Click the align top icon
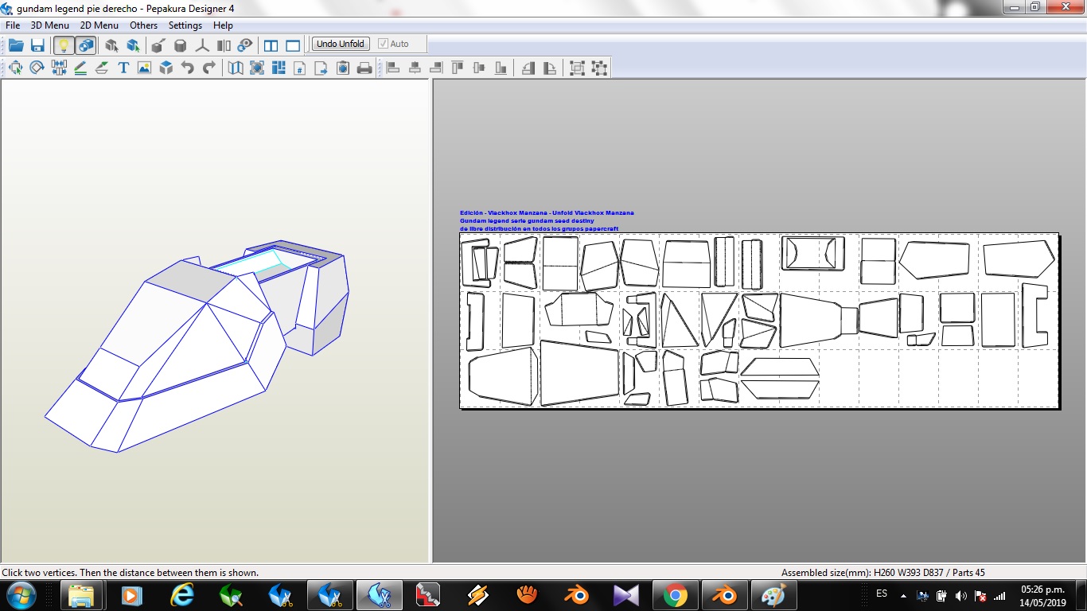 pyautogui.click(x=458, y=68)
